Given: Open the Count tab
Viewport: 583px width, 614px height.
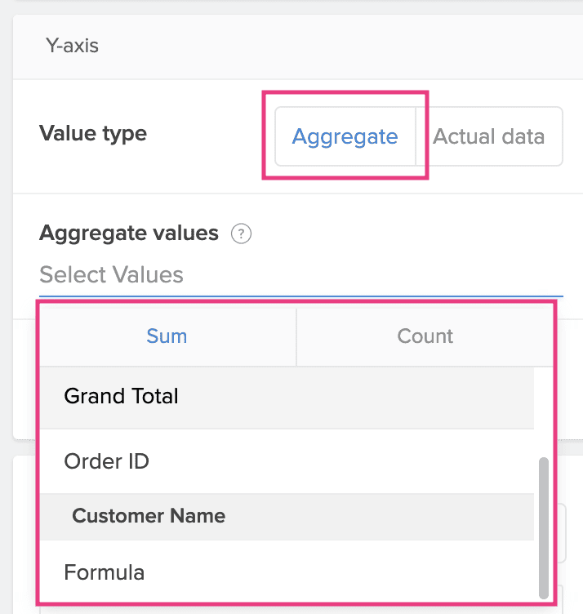Looking at the screenshot, I should click(x=425, y=336).
